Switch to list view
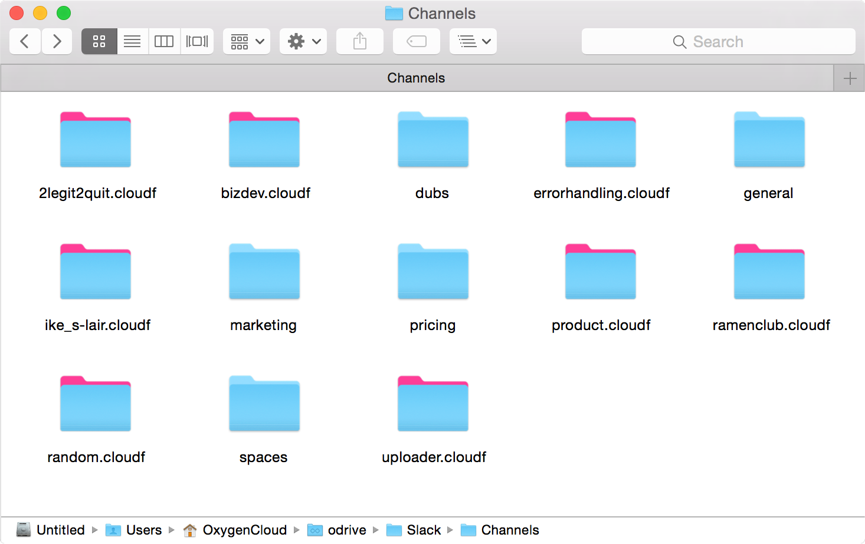Viewport: 865px width, 544px height. (x=132, y=41)
